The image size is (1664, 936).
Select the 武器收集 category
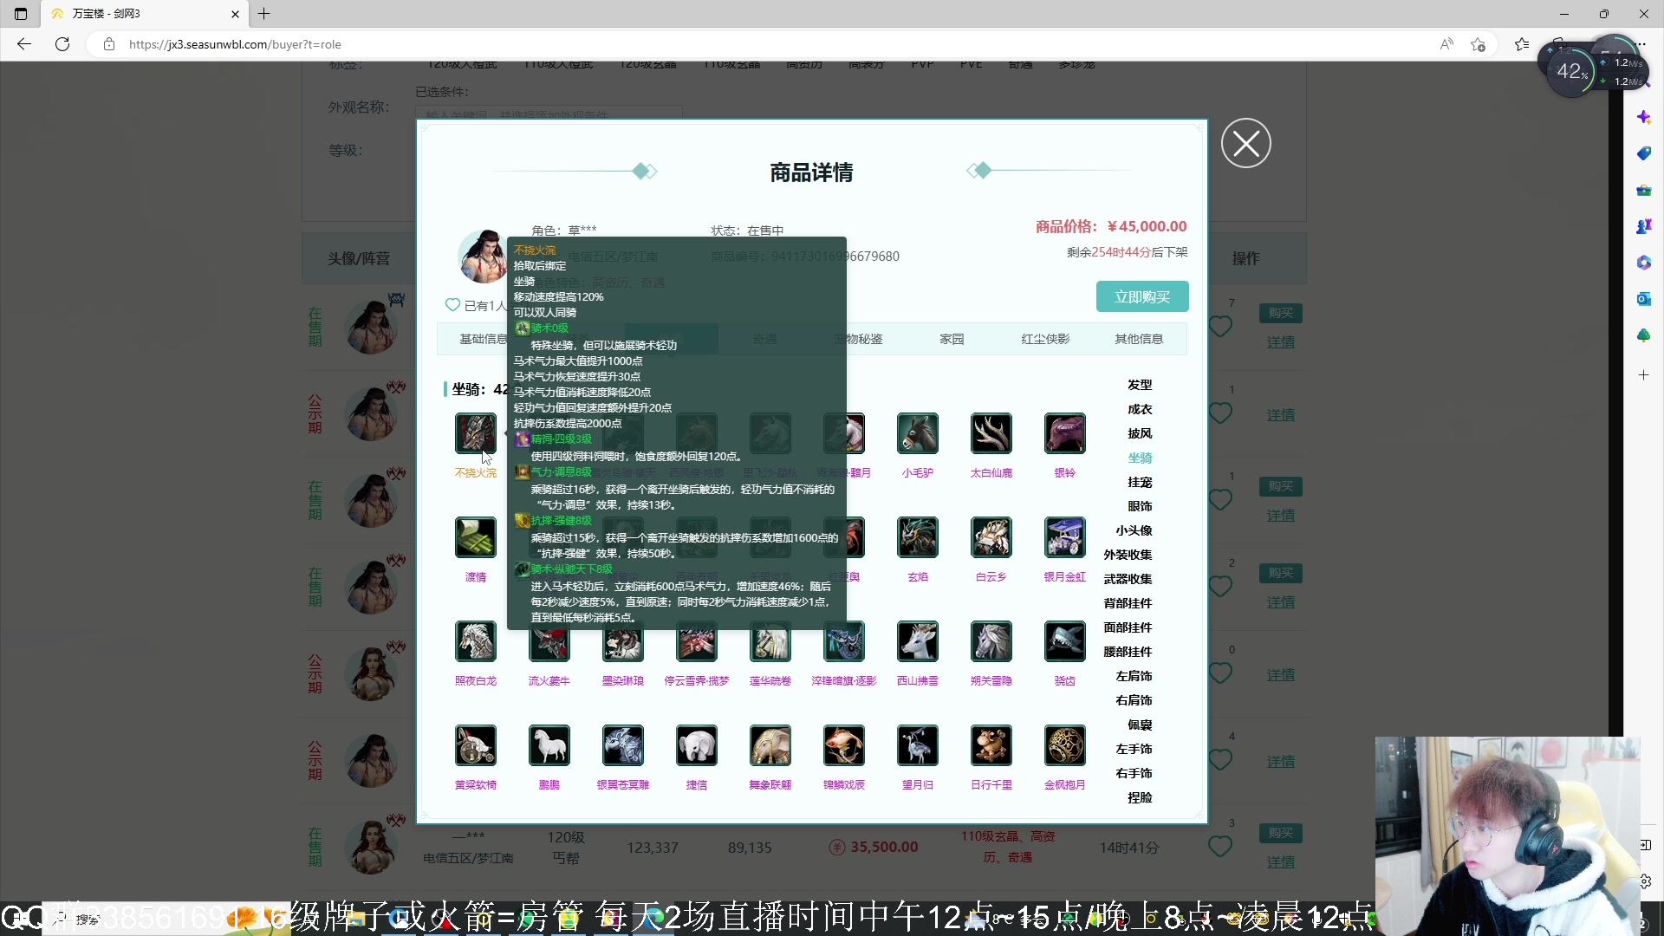(1128, 579)
